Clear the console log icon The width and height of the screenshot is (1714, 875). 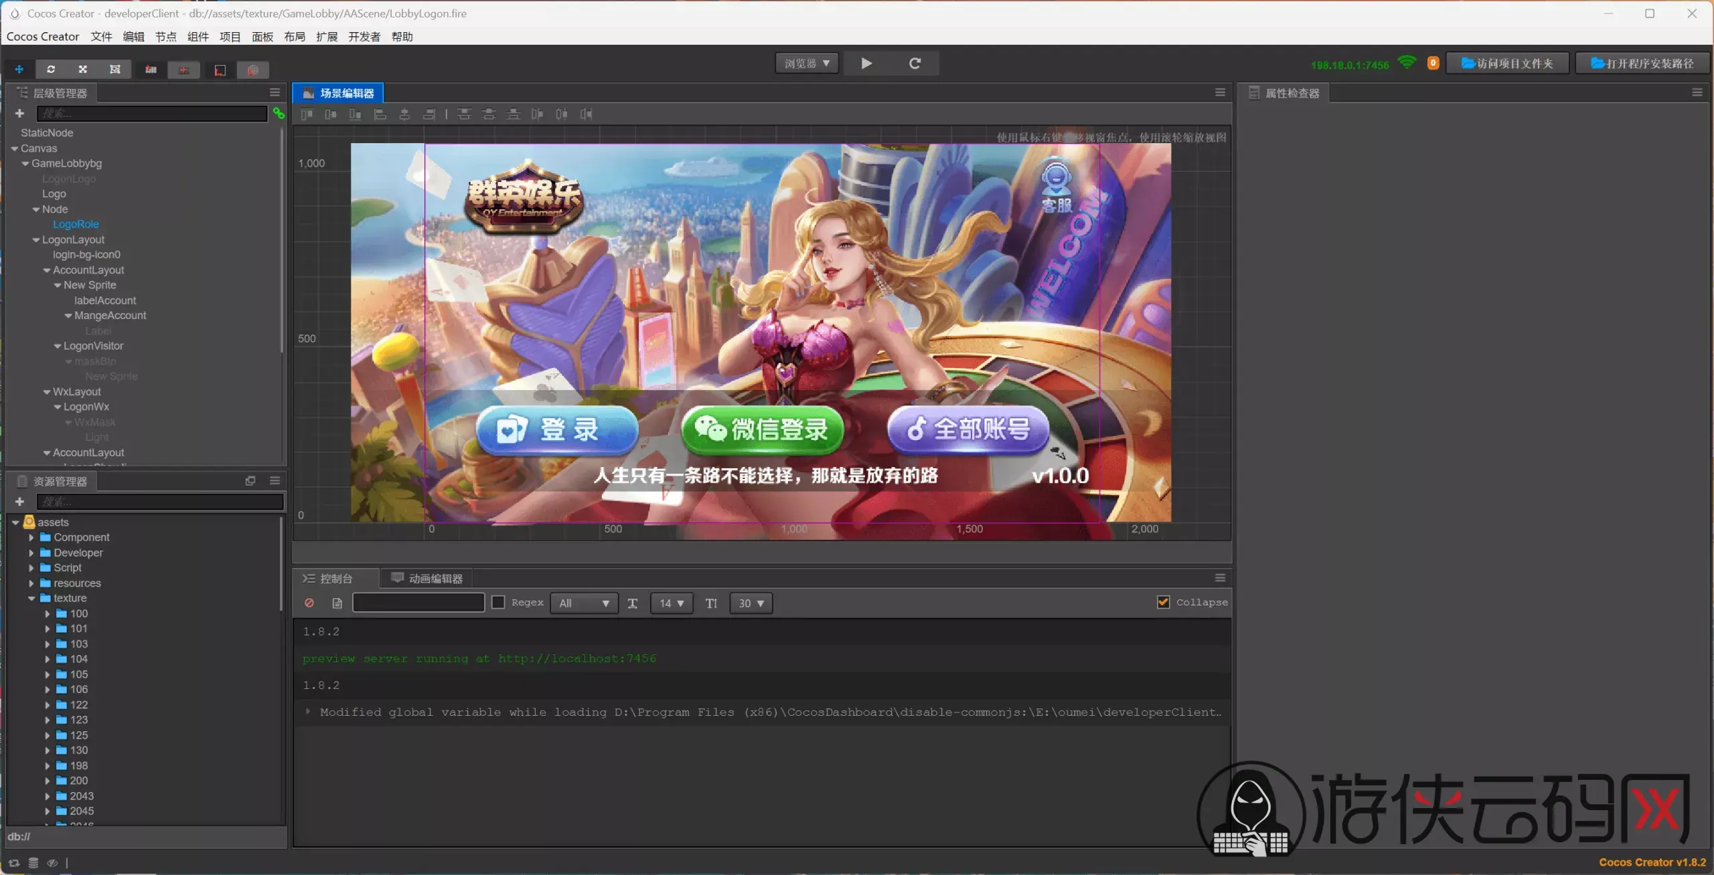pyautogui.click(x=309, y=603)
